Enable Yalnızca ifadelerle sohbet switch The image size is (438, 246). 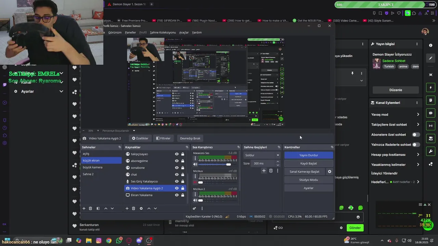coord(416,145)
